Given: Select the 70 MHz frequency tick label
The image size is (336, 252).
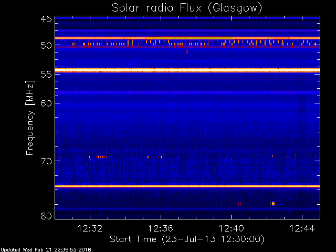Looking at the screenshot, I should click(x=46, y=161).
